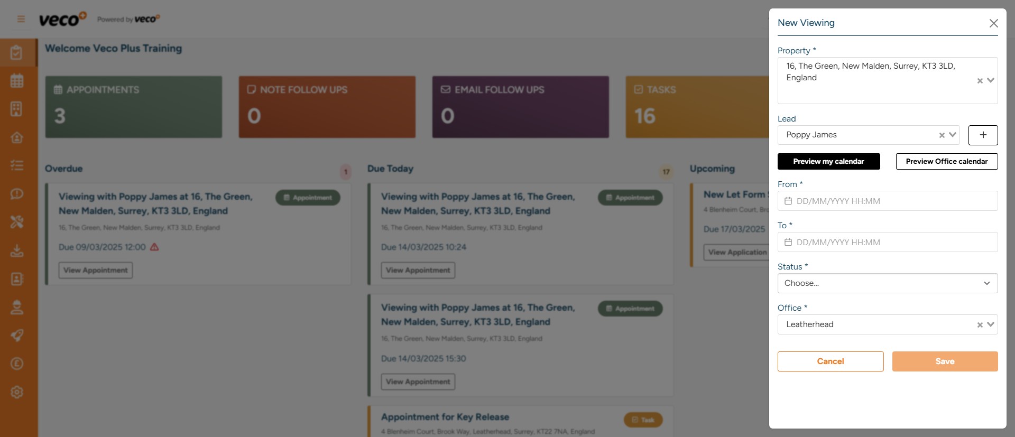This screenshot has height=437, width=1015.
Task: Clear the Leatherhead office selection
Action: click(x=980, y=325)
